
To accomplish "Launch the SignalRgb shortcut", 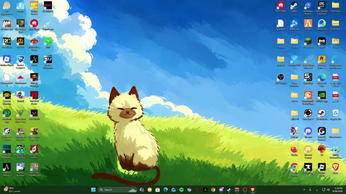I will tap(308, 79).
